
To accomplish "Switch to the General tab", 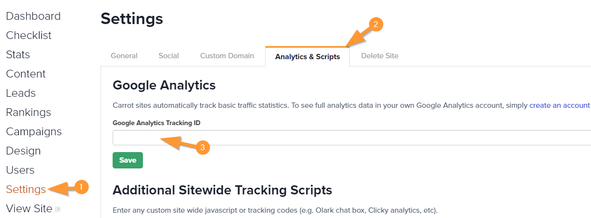I will [x=124, y=56].
